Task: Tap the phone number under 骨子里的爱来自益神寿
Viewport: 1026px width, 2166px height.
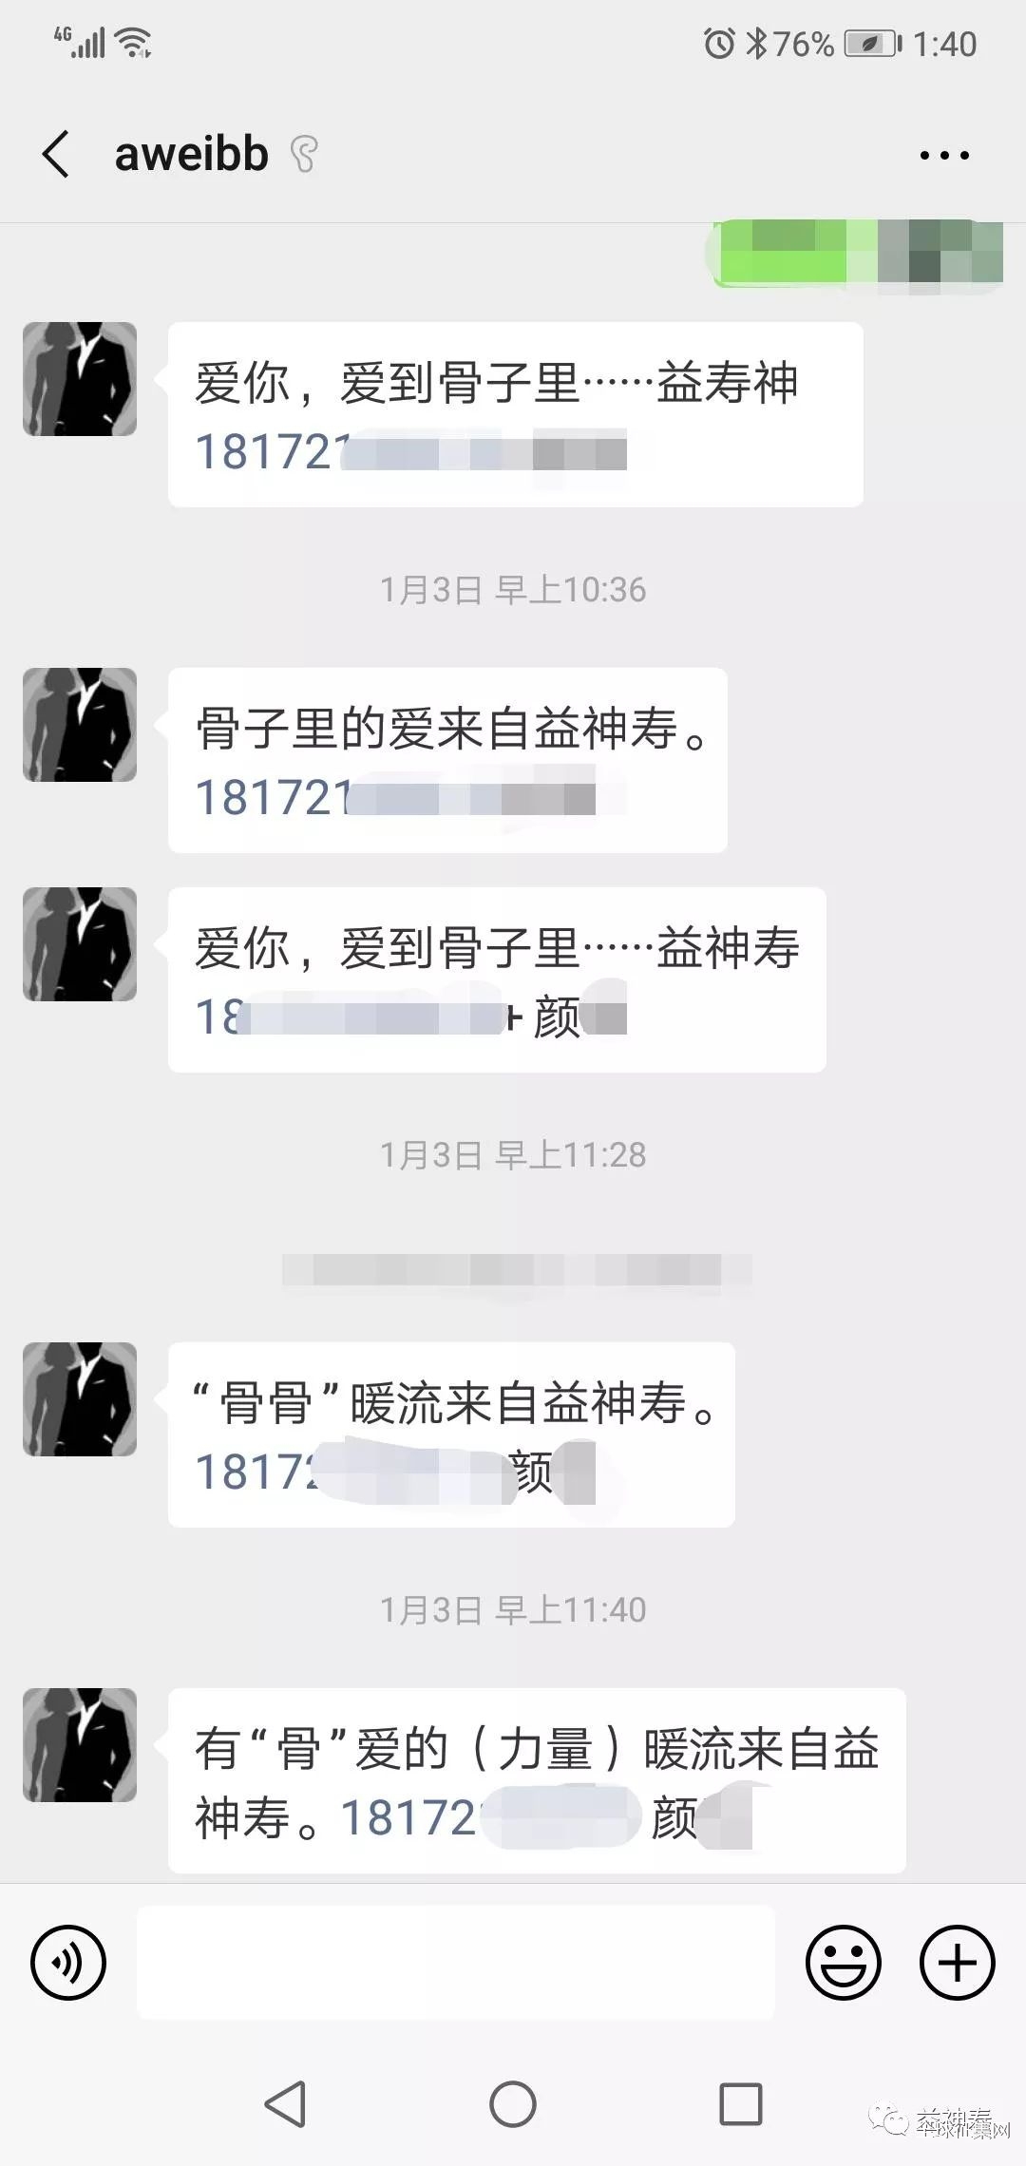Action: point(395,798)
